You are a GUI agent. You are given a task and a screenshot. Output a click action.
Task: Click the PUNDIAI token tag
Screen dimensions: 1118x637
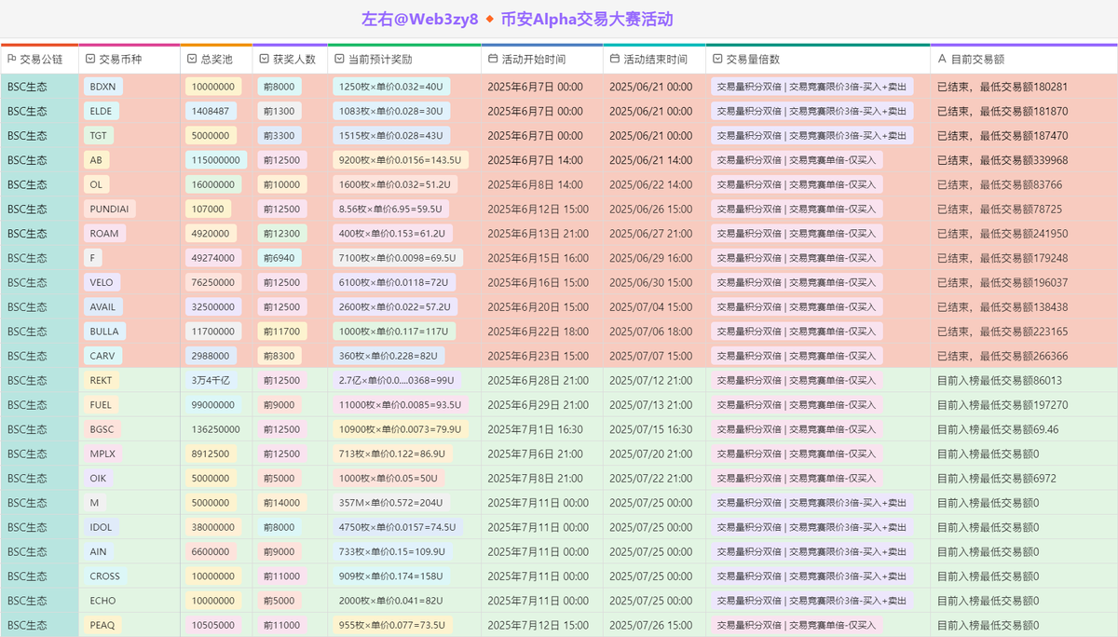pos(110,209)
